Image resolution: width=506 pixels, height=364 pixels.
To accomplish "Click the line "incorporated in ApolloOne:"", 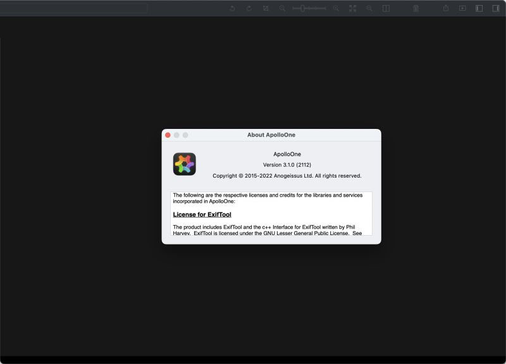I will click(x=204, y=201).
